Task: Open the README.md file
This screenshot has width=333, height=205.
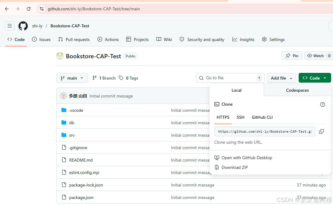Action: pos(81,160)
